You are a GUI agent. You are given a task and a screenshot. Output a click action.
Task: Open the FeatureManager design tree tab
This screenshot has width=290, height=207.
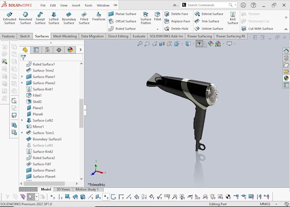25,50
